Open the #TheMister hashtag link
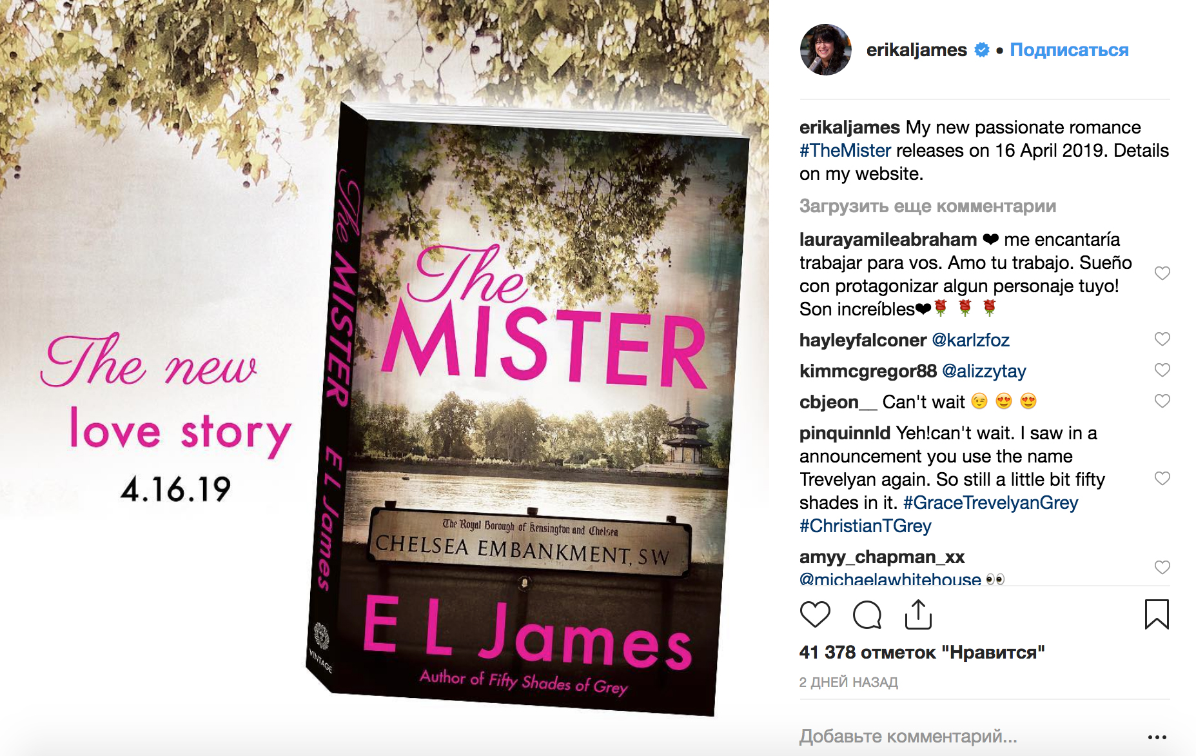The width and height of the screenshot is (1196, 756). [845, 150]
